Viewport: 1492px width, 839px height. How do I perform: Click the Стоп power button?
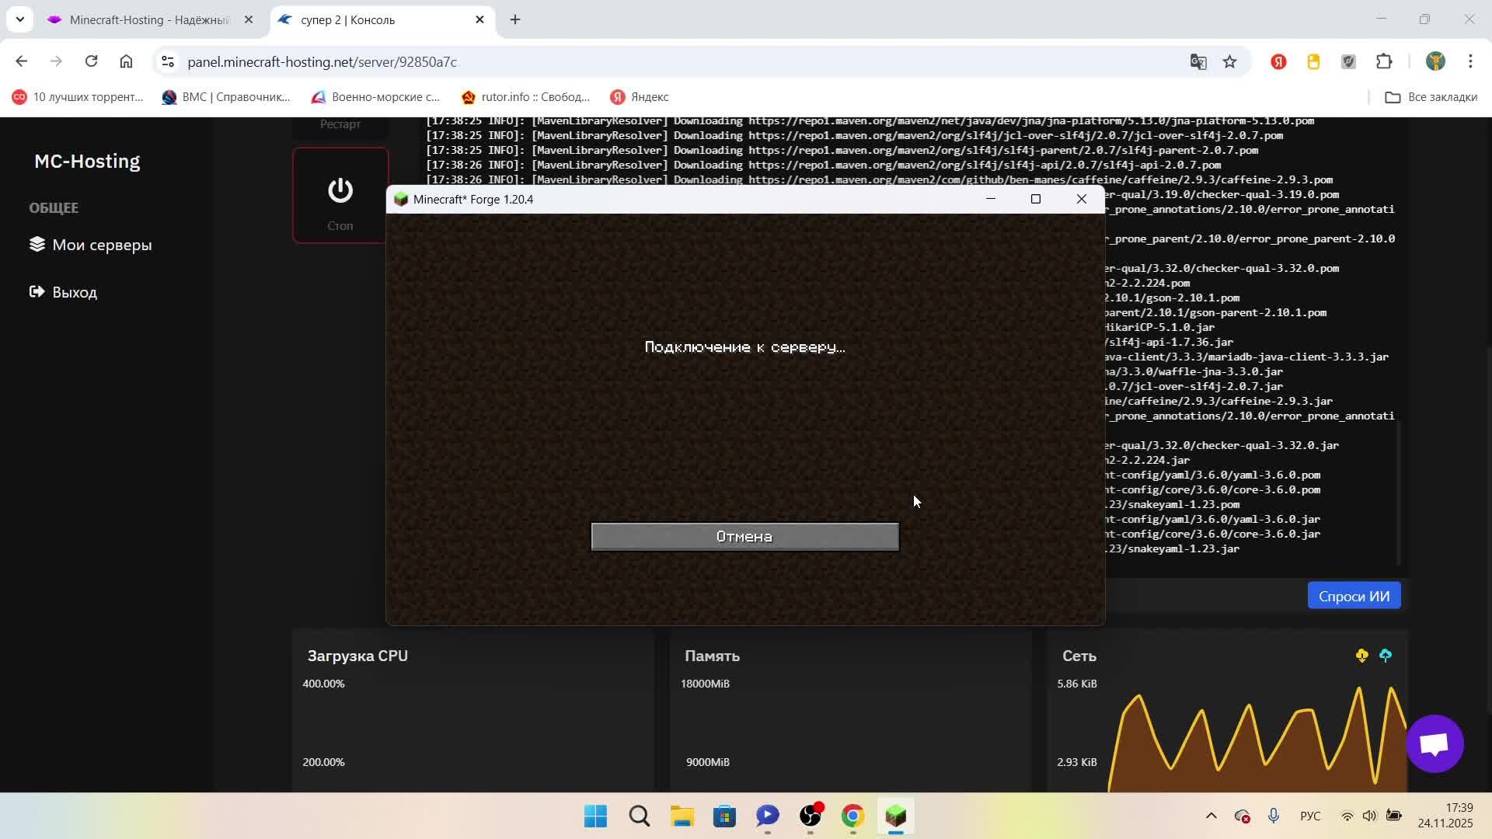pos(340,195)
